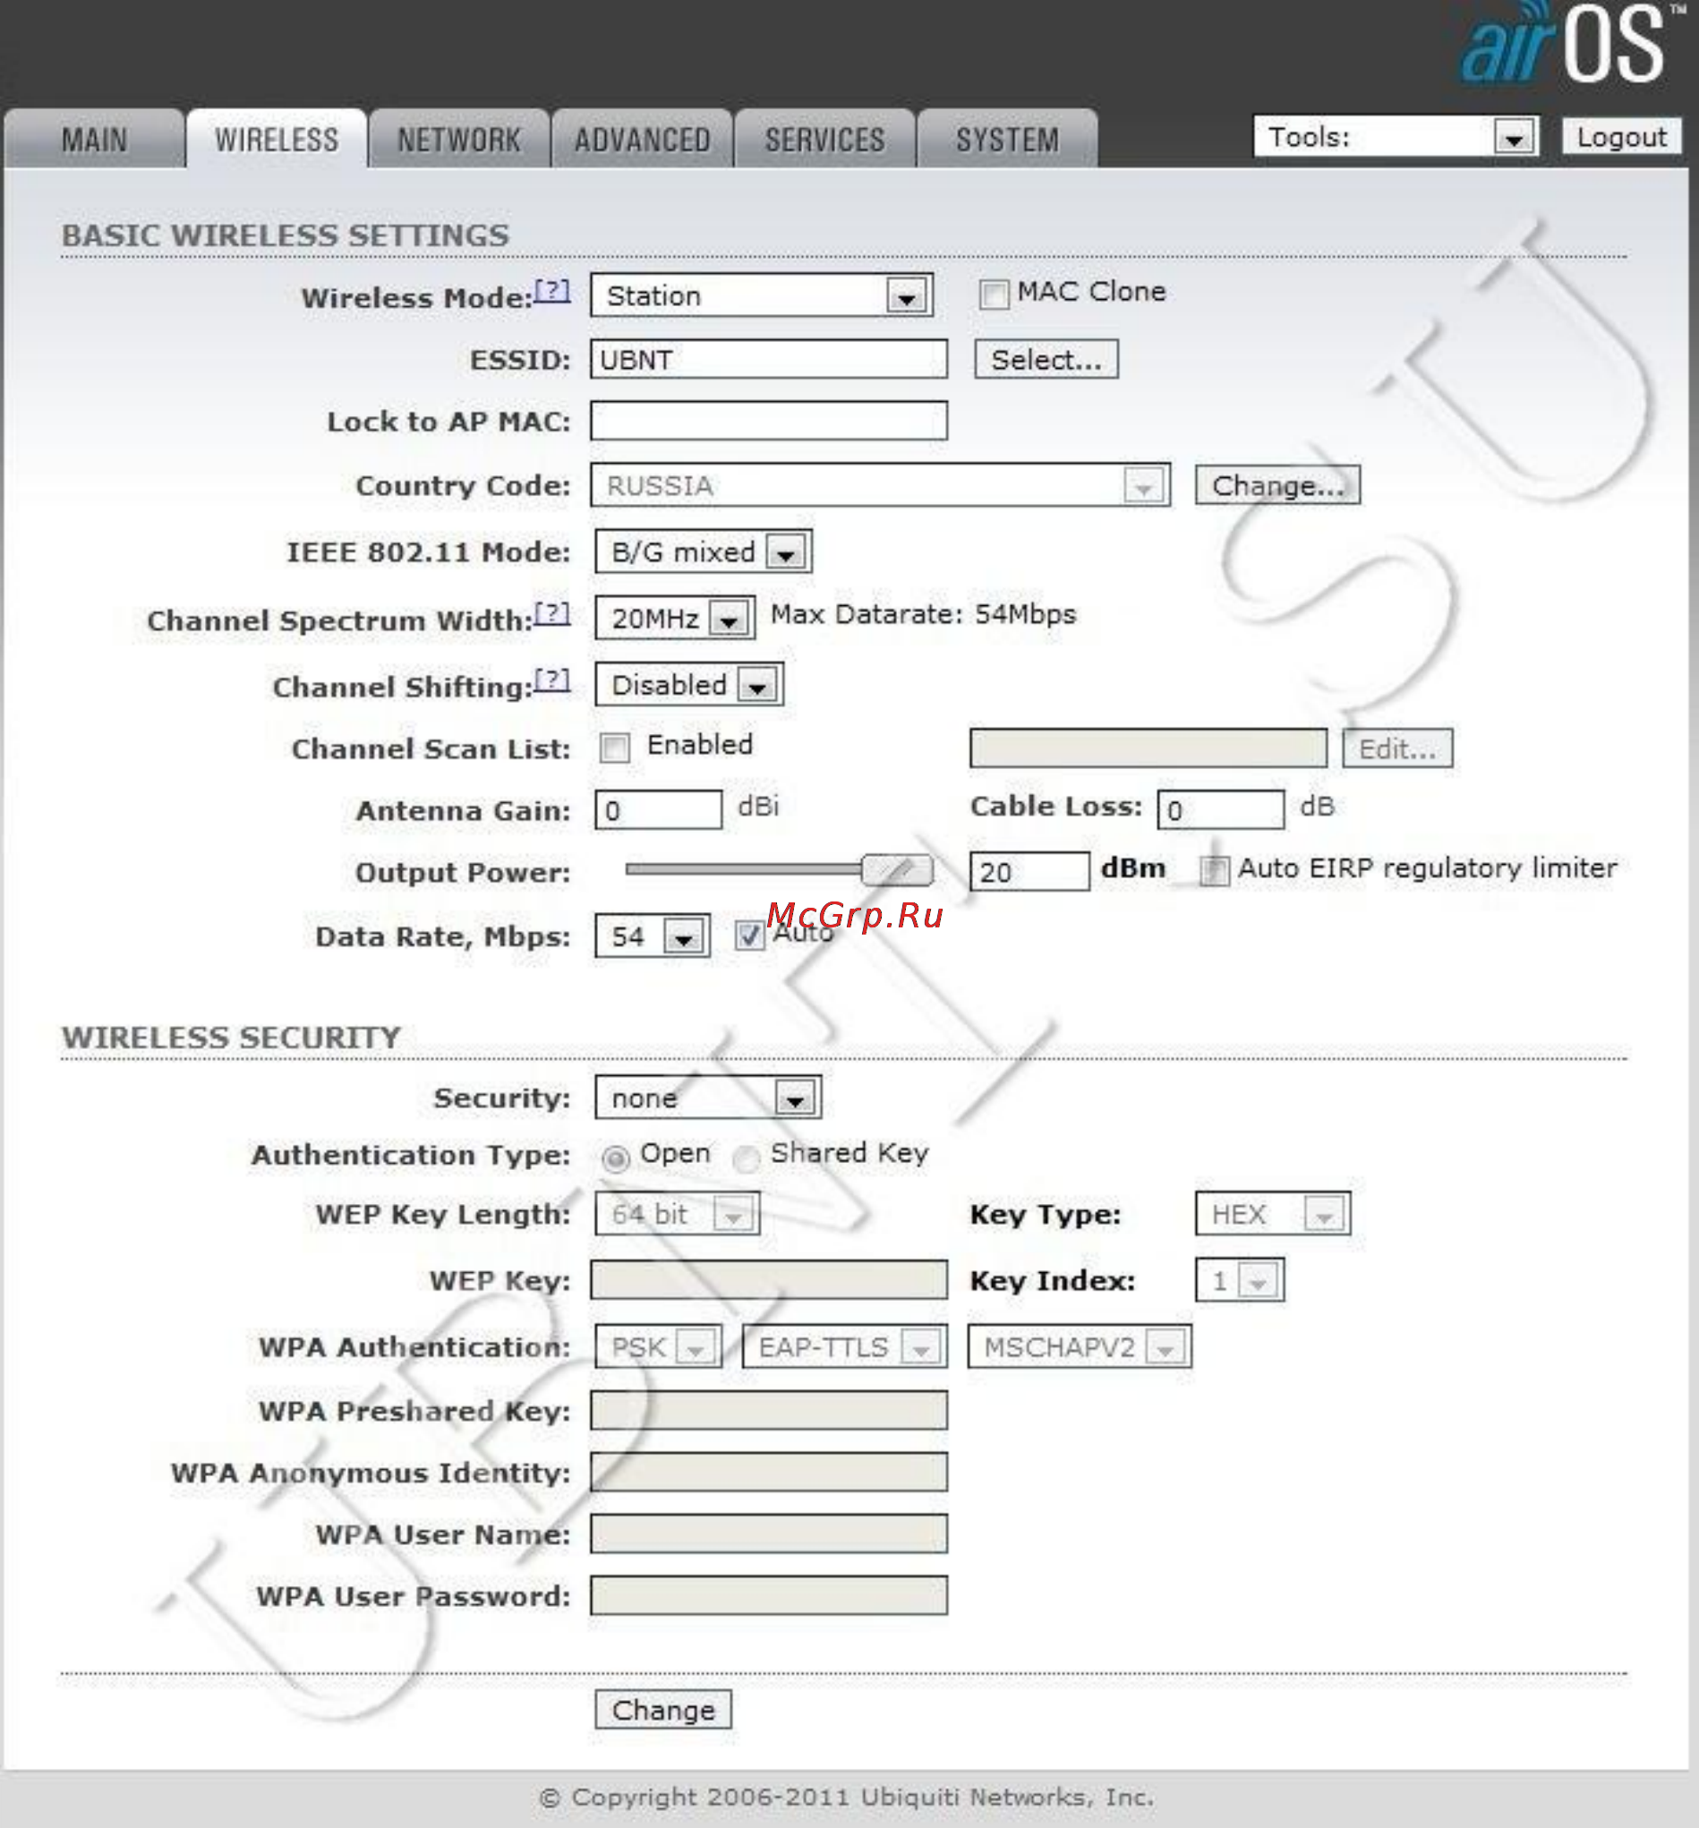Enable the Channel Scan List checkbox

pos(615,747)
